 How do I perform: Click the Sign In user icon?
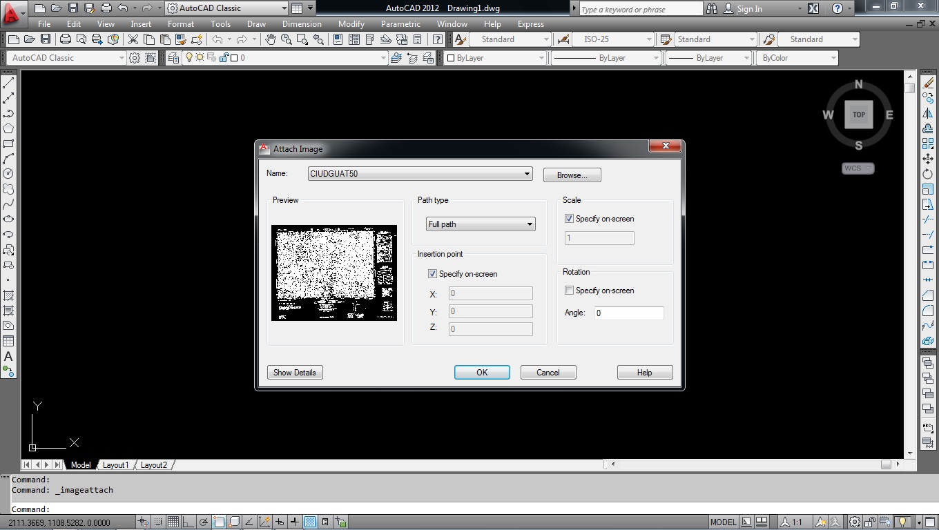(x=728, y=8)
